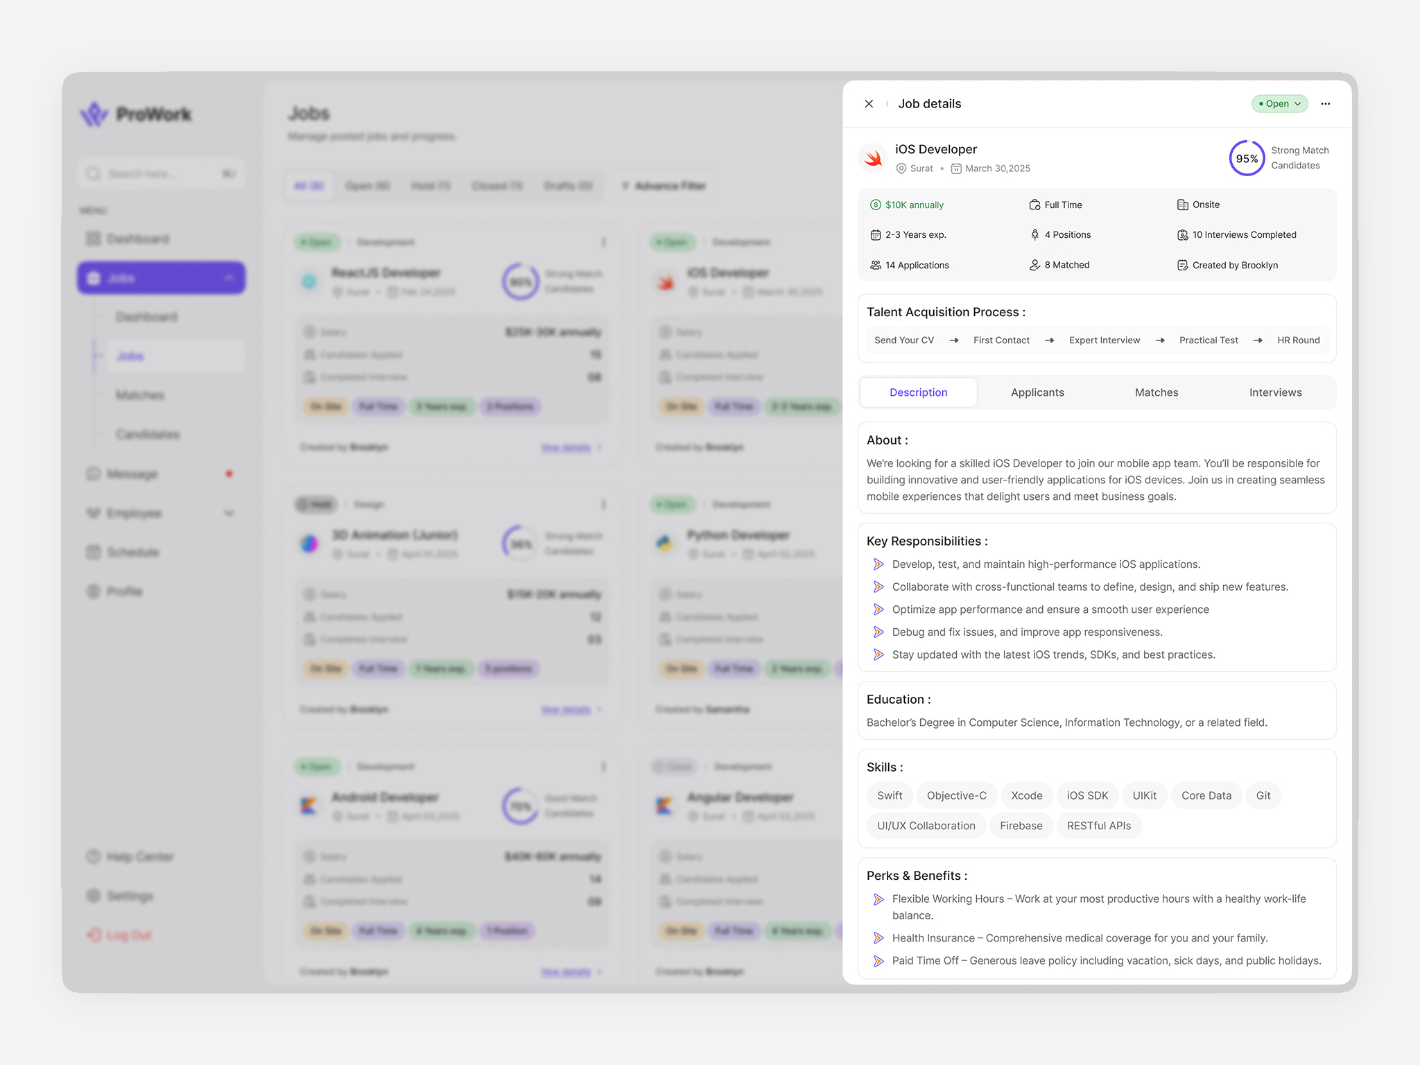Click the Onsite building icon

1182,205
